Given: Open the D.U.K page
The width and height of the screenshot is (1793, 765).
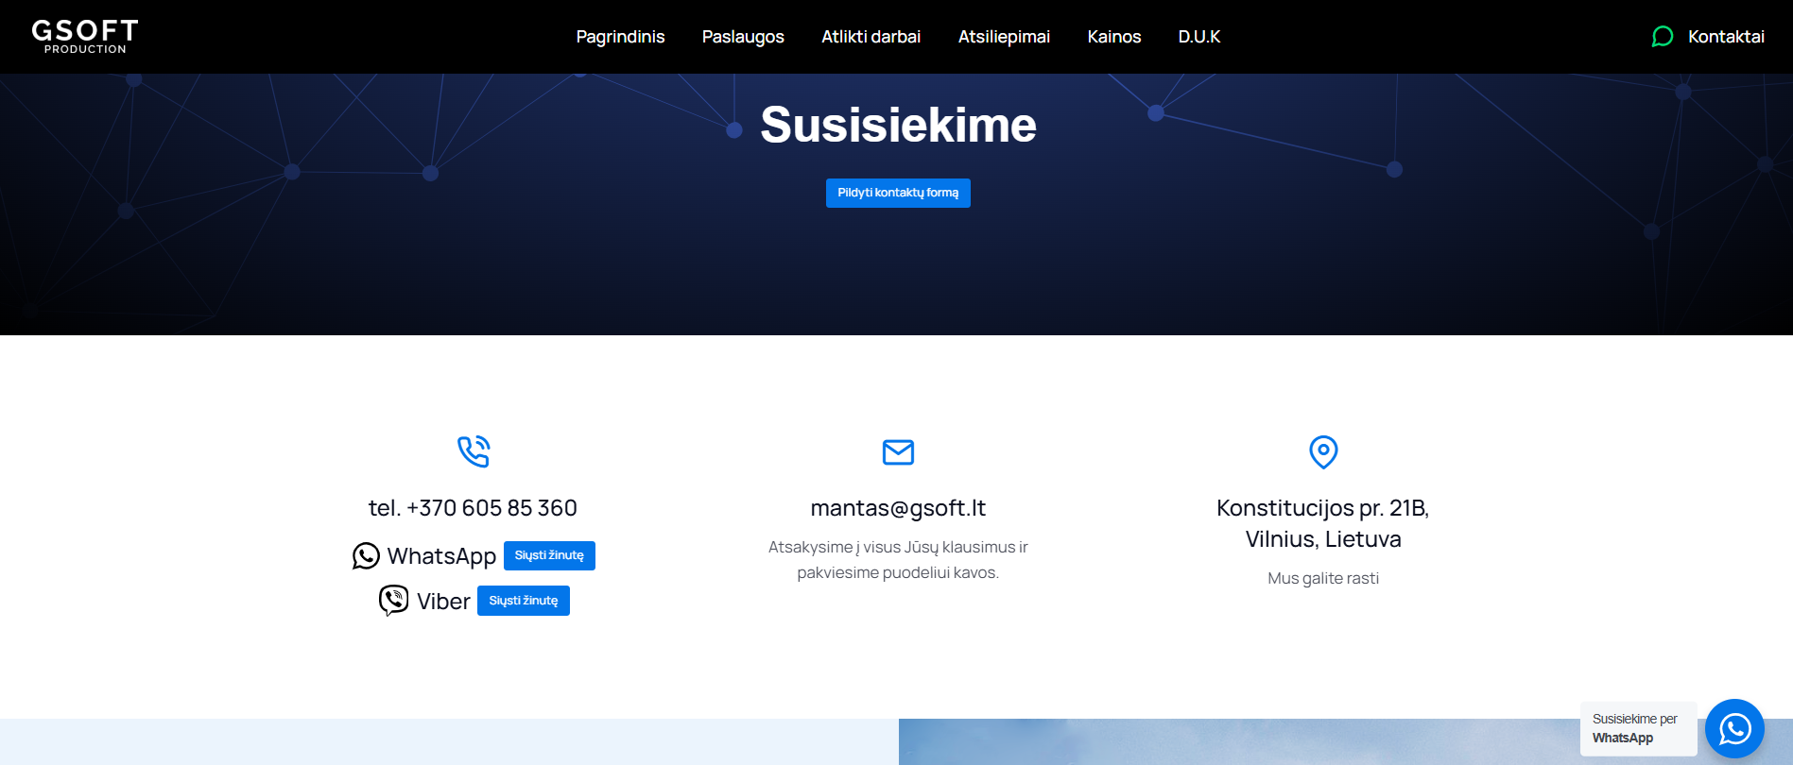Looking at the screenshot, I should click(x=1198, y=37).
